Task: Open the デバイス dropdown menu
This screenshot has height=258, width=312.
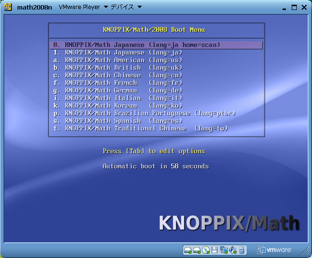Action: tap(126, 7)
